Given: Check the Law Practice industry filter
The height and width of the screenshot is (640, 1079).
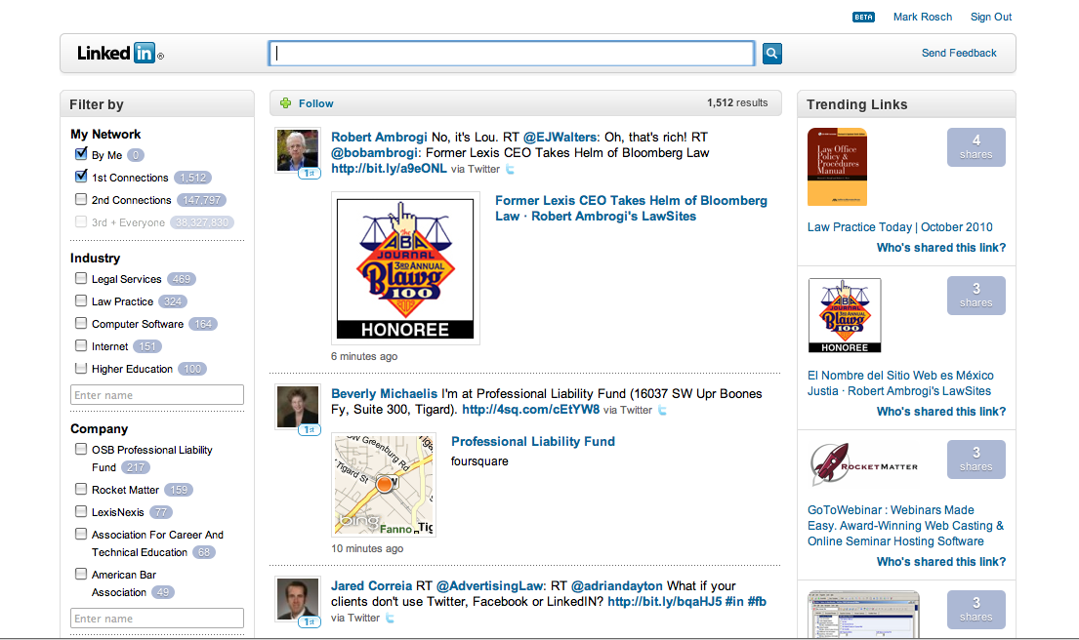Looking at the screenshot, I should pyautogui.click(x=81, y=301).
